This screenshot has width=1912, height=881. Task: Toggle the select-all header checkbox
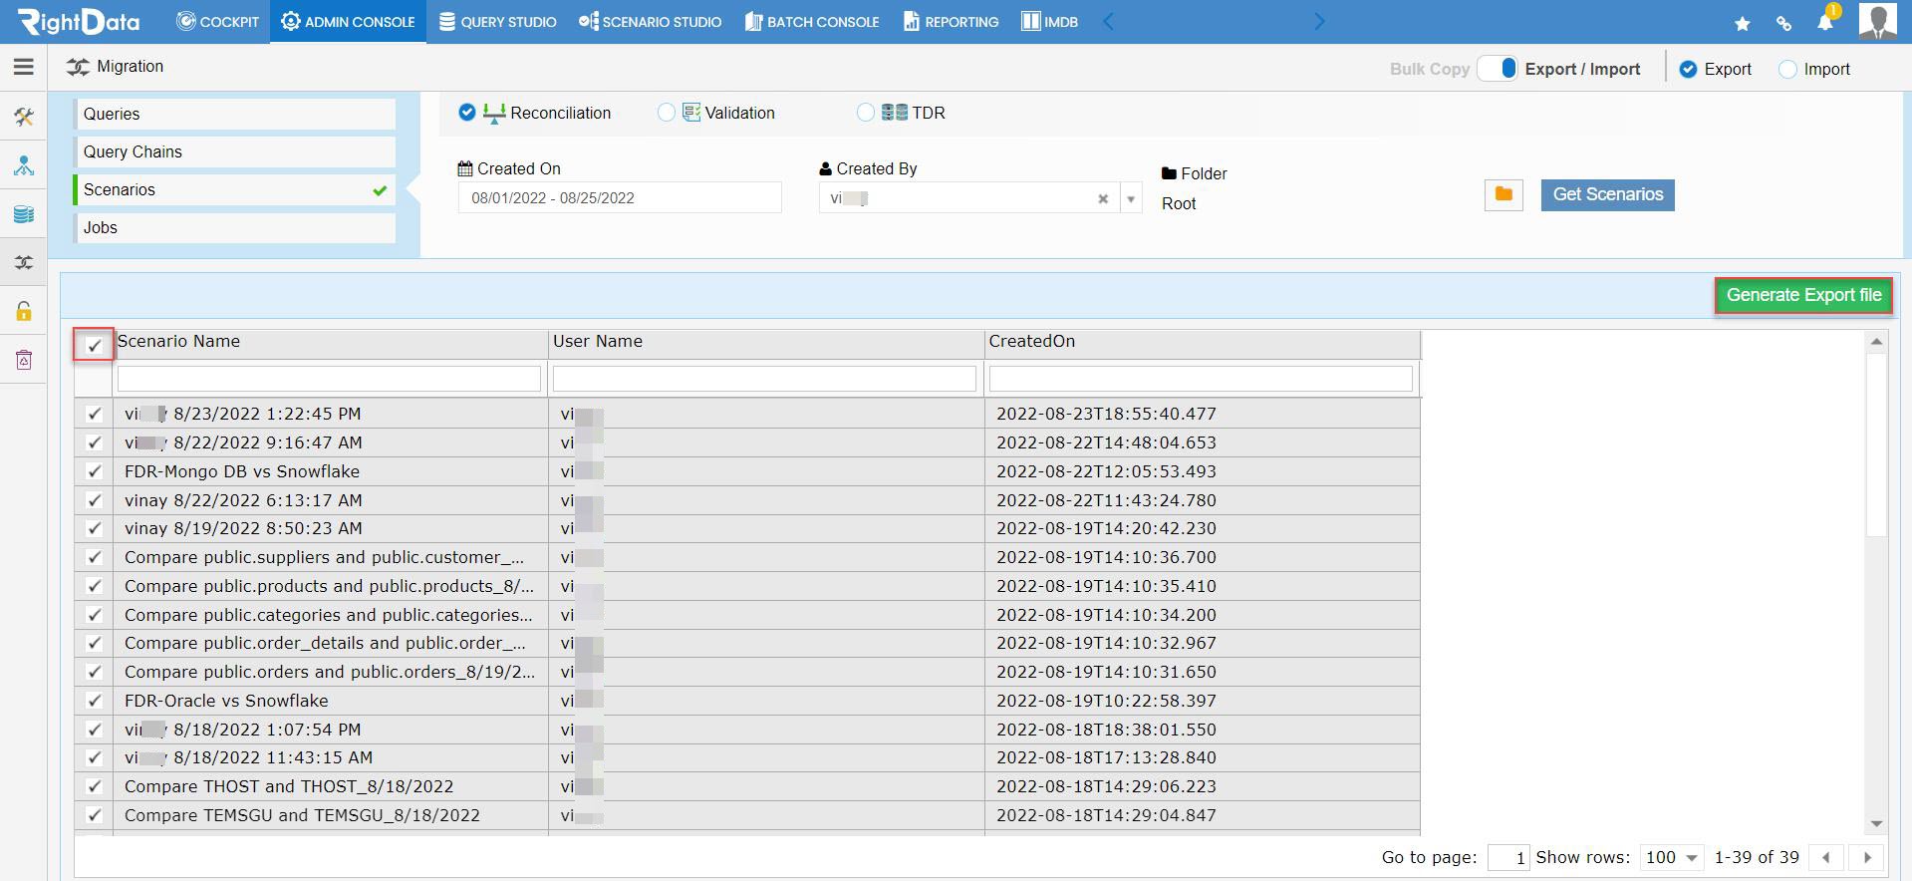click(x=94, y=345)
